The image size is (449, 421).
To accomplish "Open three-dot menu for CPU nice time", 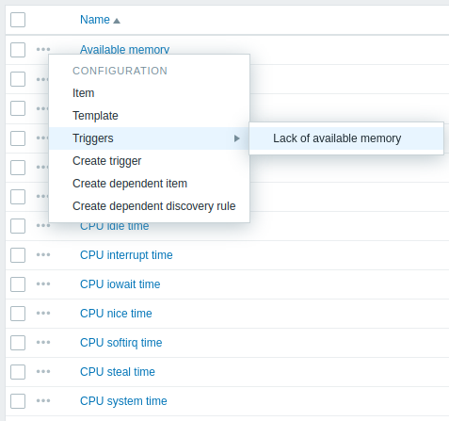I will (43, 313).
